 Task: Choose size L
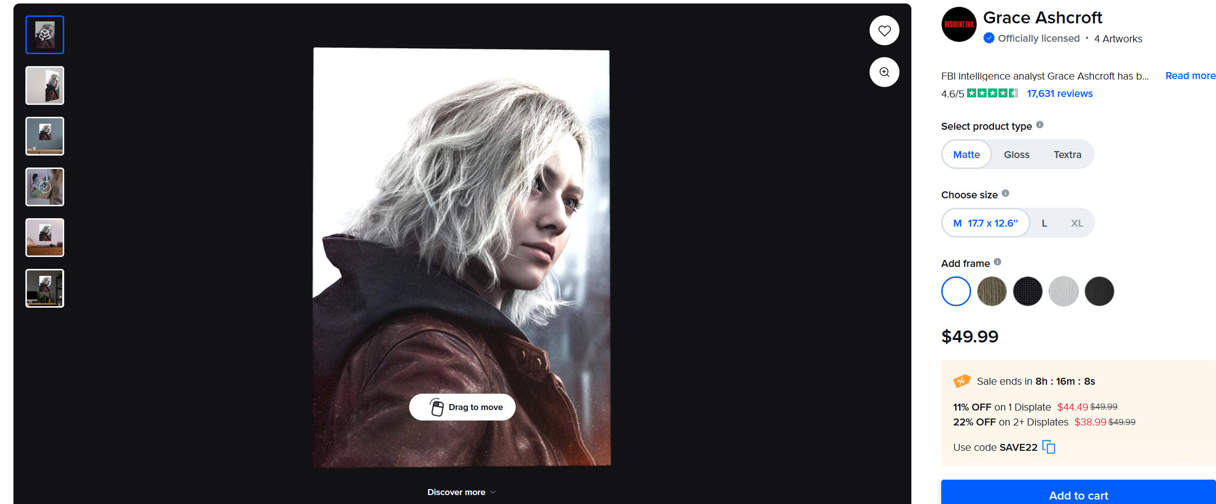pyautogui.click(x=1044, y=223)
